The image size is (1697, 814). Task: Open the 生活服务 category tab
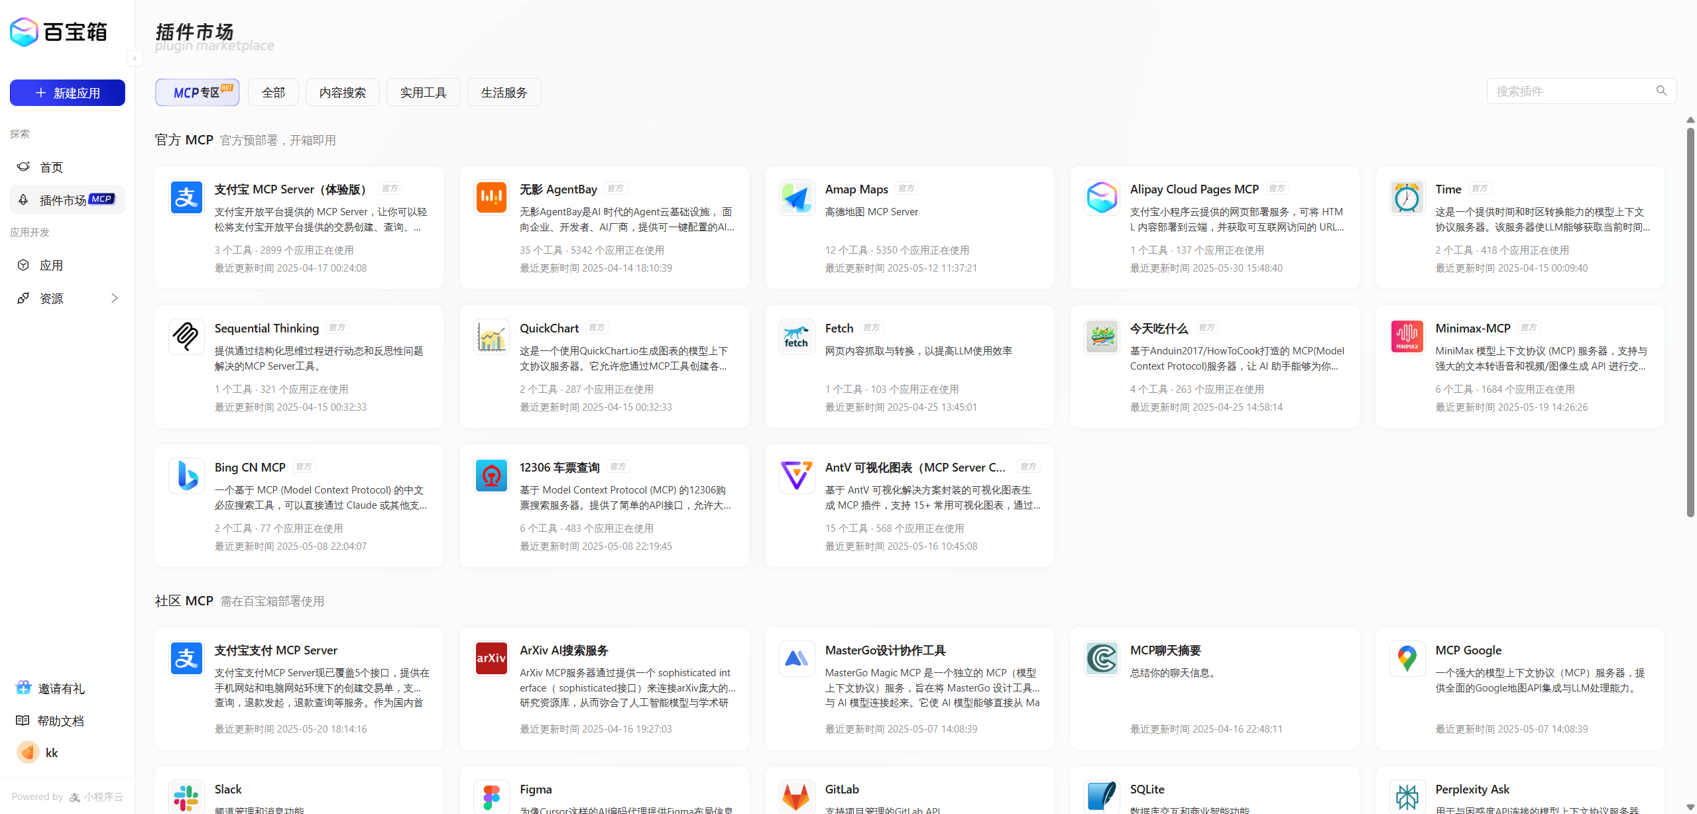pyautogui.click(x=504, y=92)
